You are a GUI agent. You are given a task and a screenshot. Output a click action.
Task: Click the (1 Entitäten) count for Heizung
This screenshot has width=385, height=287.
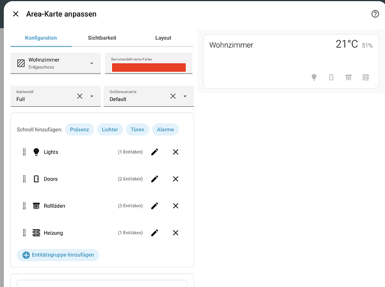130,233
